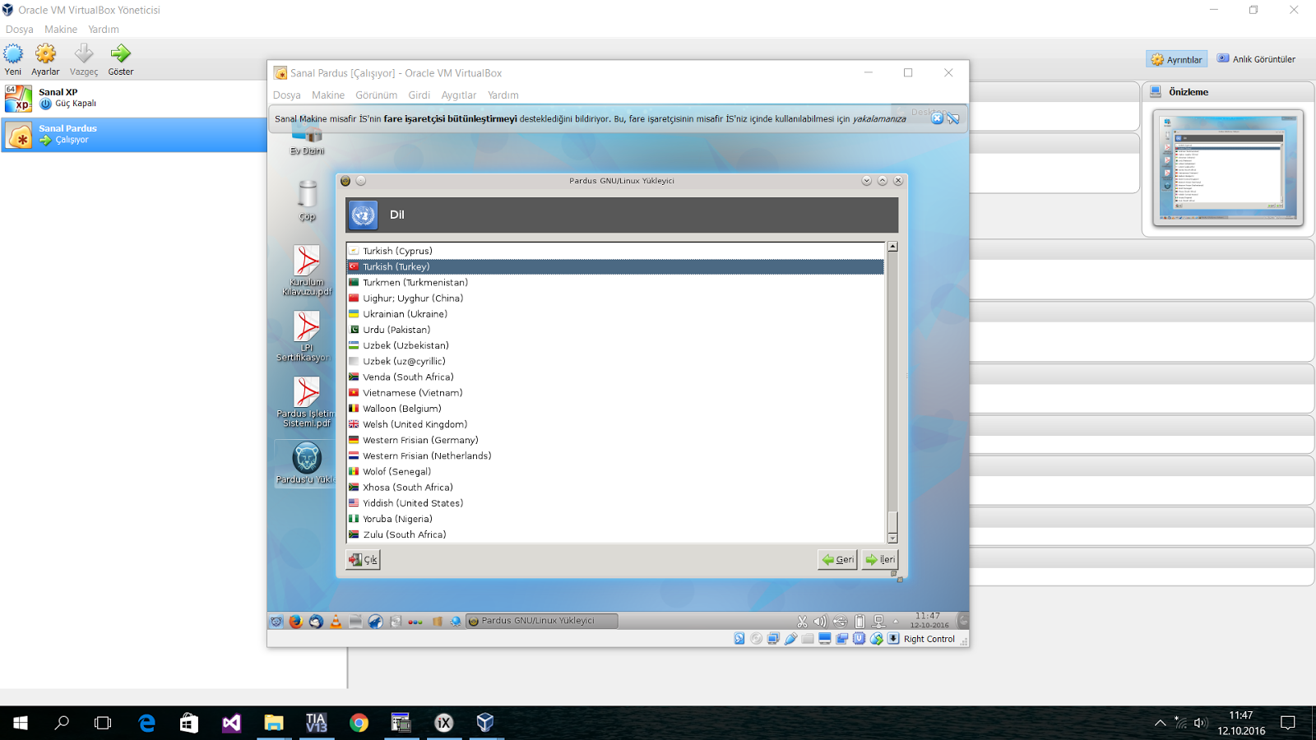Open Thunderbird from the Pardus panel
1316x740 pixels.
(x=316, y=622)
